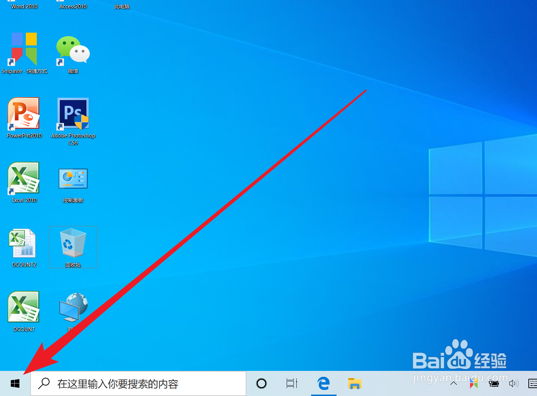Launch Microsoft Edge from the taskbar
Image resolution: width=537 pixels, height=396 pixels.
click(324, 383)
